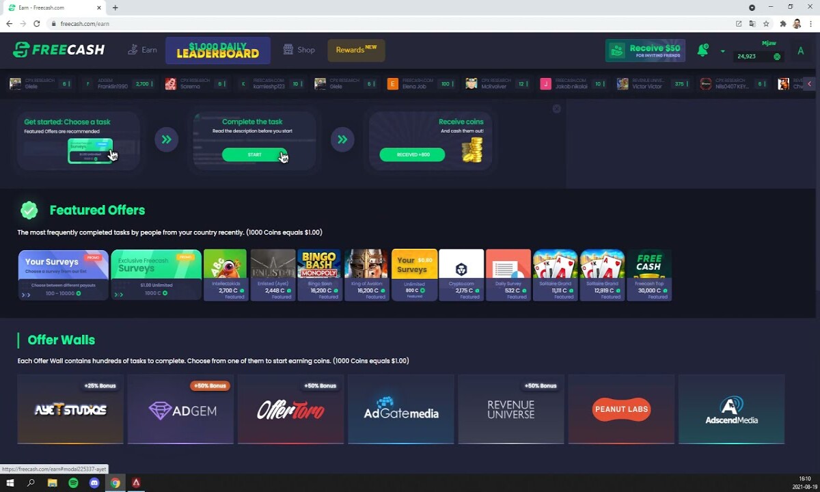Open the Ayet Studios offer wall
The height and width of the screenshot is (492, 820).
pos(70,409)
